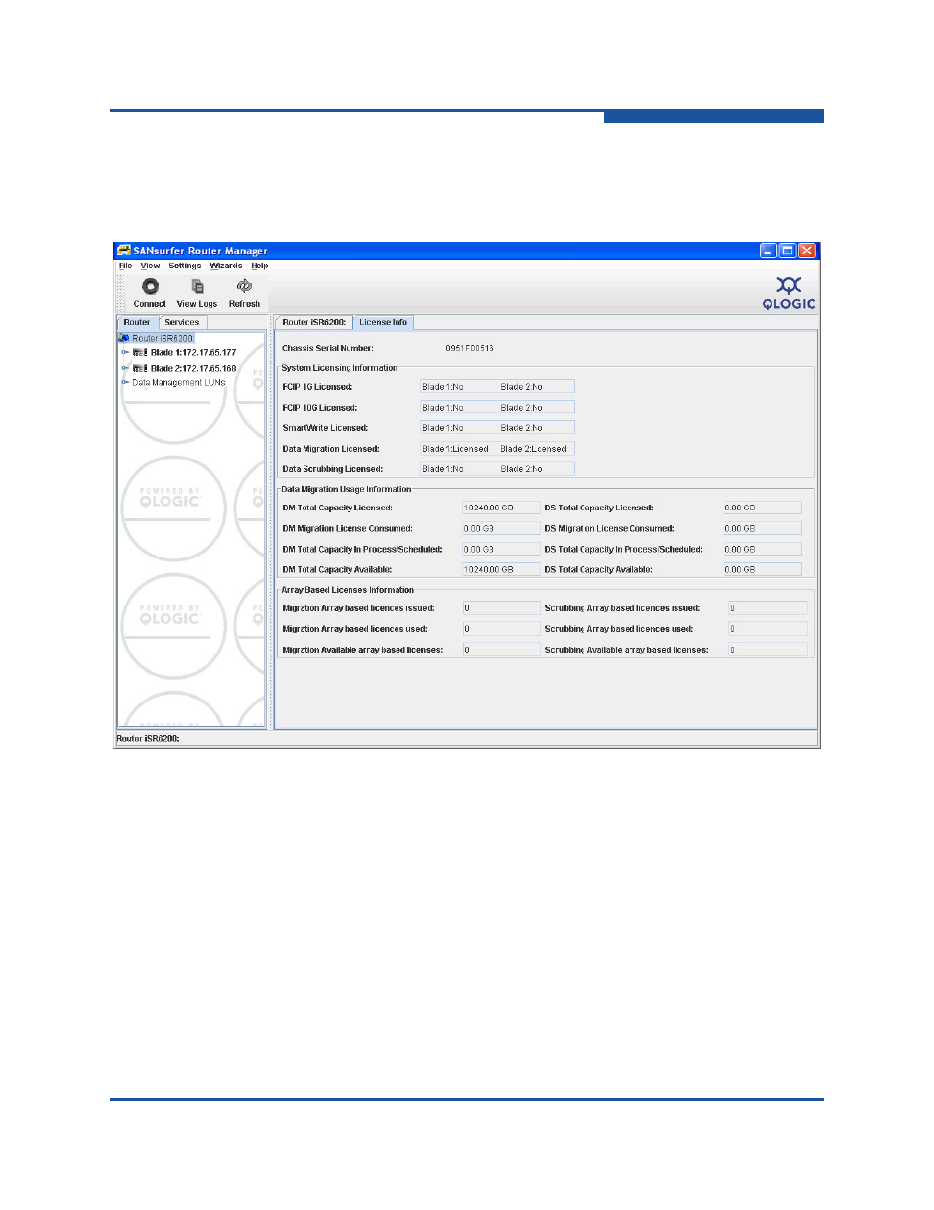Click the Connect toolbar icon
Image resolution: width=934 pixels, height=1210 pixels.
[x=150, y=286]
